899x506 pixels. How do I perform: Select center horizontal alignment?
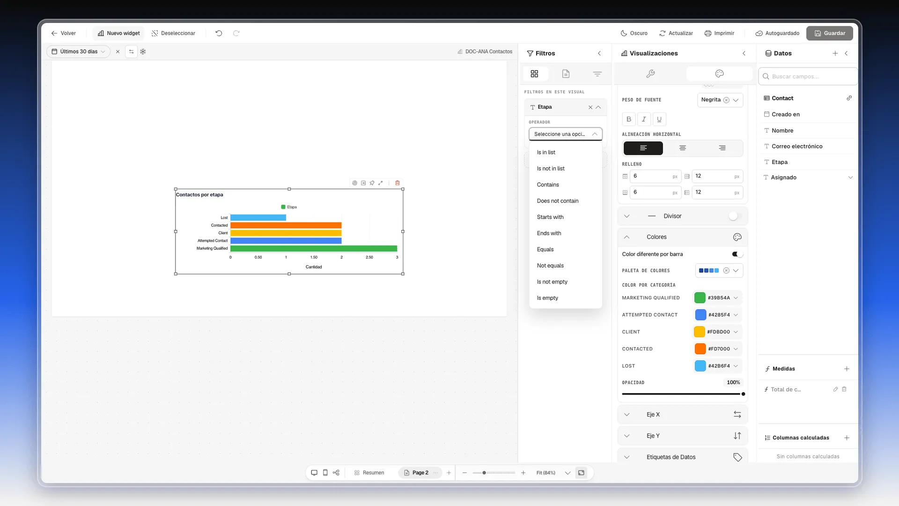(x=683, y=148)
